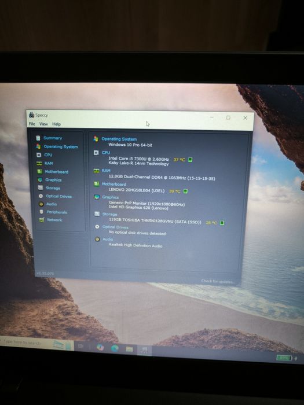The image size is (304, 405).
Task: Select Summary in the sidebar
Action: point(53,138)
